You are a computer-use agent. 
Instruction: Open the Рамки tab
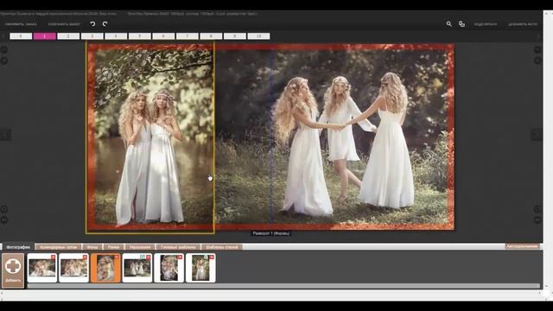[113, 247]
